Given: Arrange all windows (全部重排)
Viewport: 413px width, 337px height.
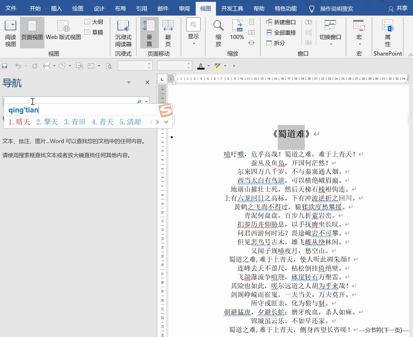Looking at the screenshot, I should (281, 33).
